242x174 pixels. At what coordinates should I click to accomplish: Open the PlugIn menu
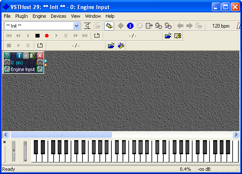tap(21, 16)
